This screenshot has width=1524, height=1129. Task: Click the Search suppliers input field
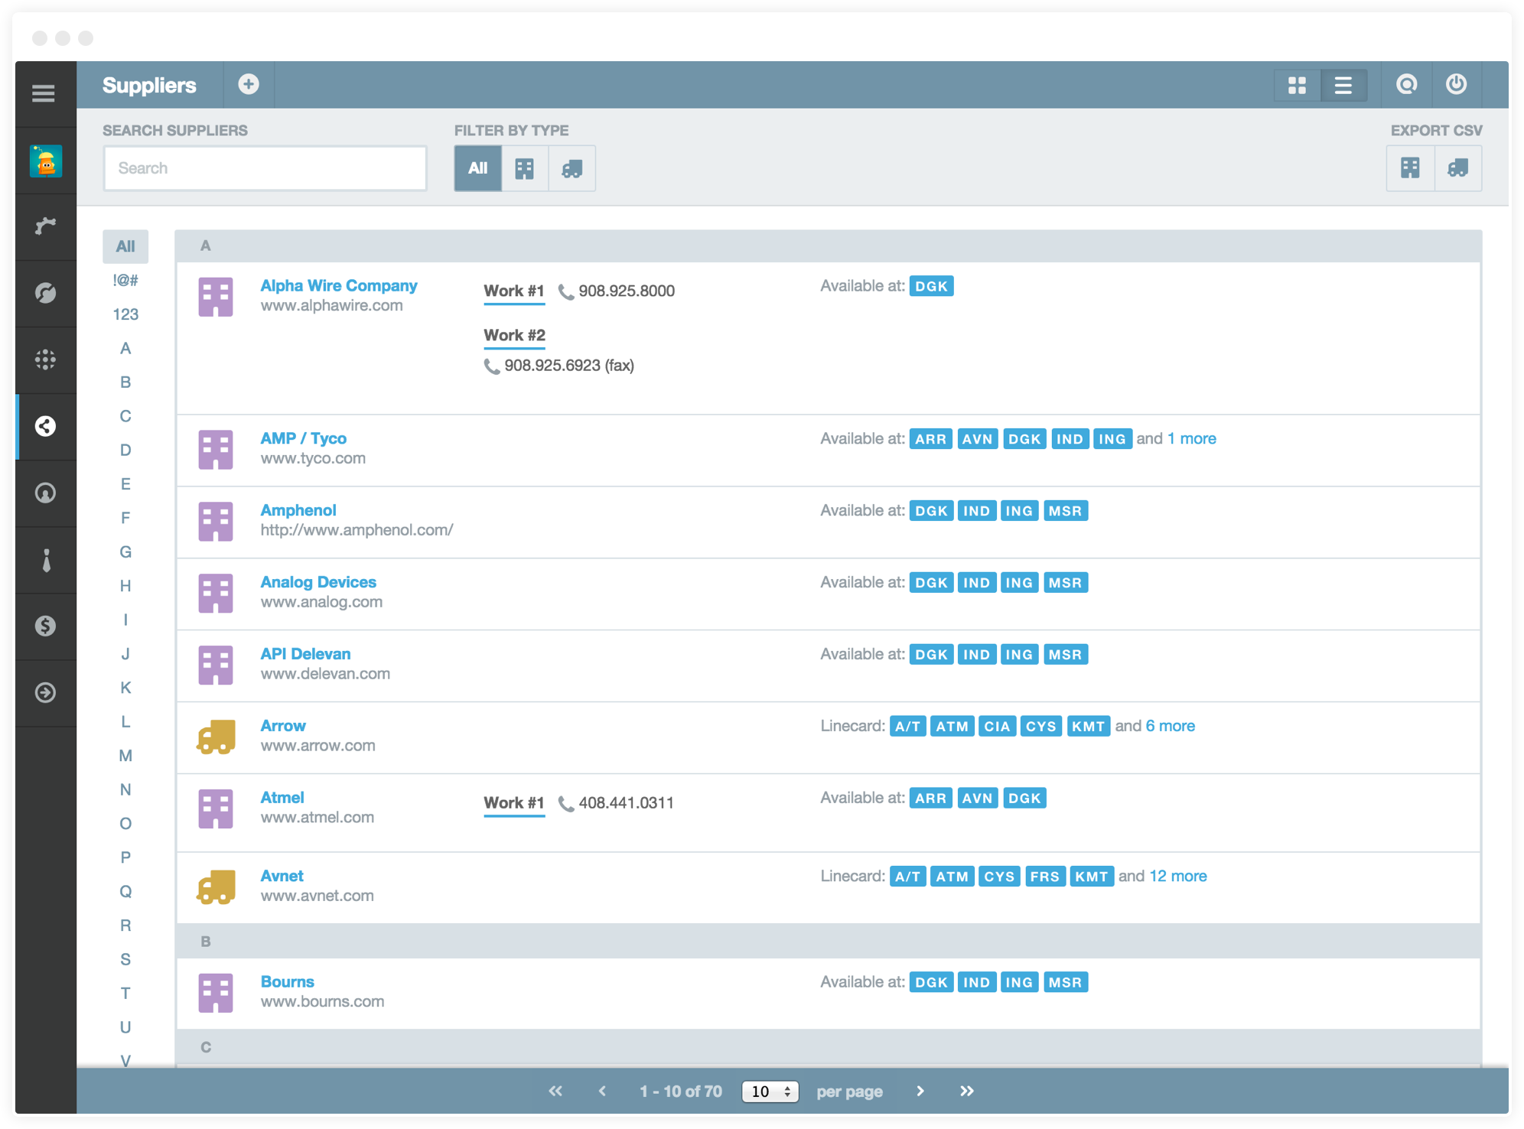tap(265, 168)
